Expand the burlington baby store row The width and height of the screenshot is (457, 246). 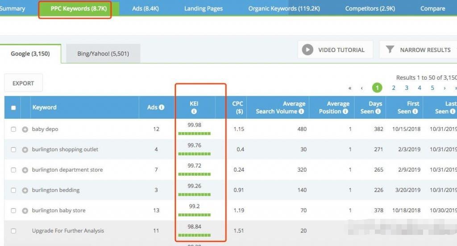pyautogui.click(x=25, y=210)
